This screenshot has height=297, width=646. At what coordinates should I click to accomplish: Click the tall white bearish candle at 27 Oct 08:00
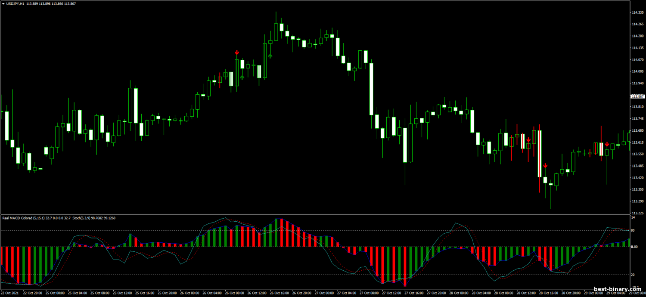coord(371,89)
